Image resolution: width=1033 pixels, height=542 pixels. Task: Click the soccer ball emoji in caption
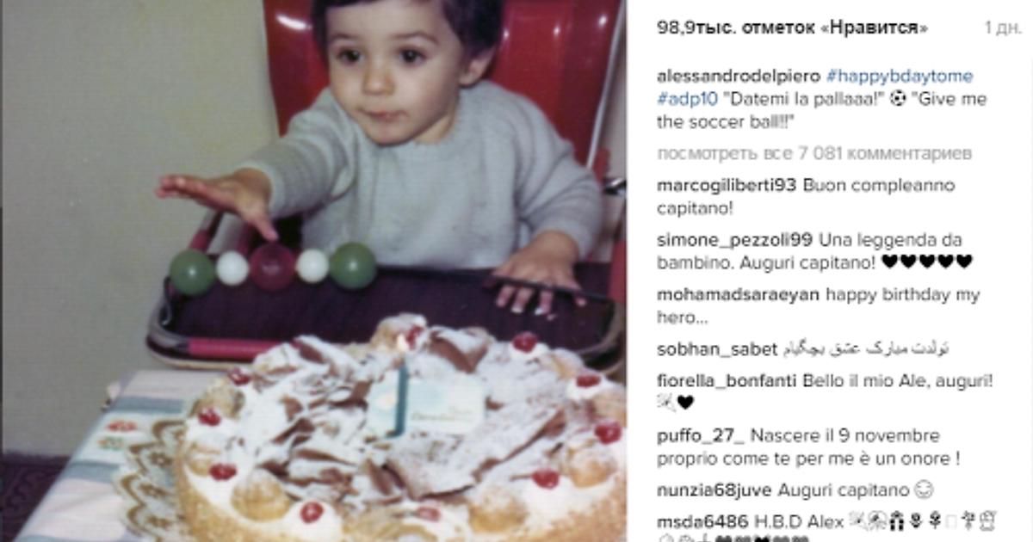tap(899, 99)
